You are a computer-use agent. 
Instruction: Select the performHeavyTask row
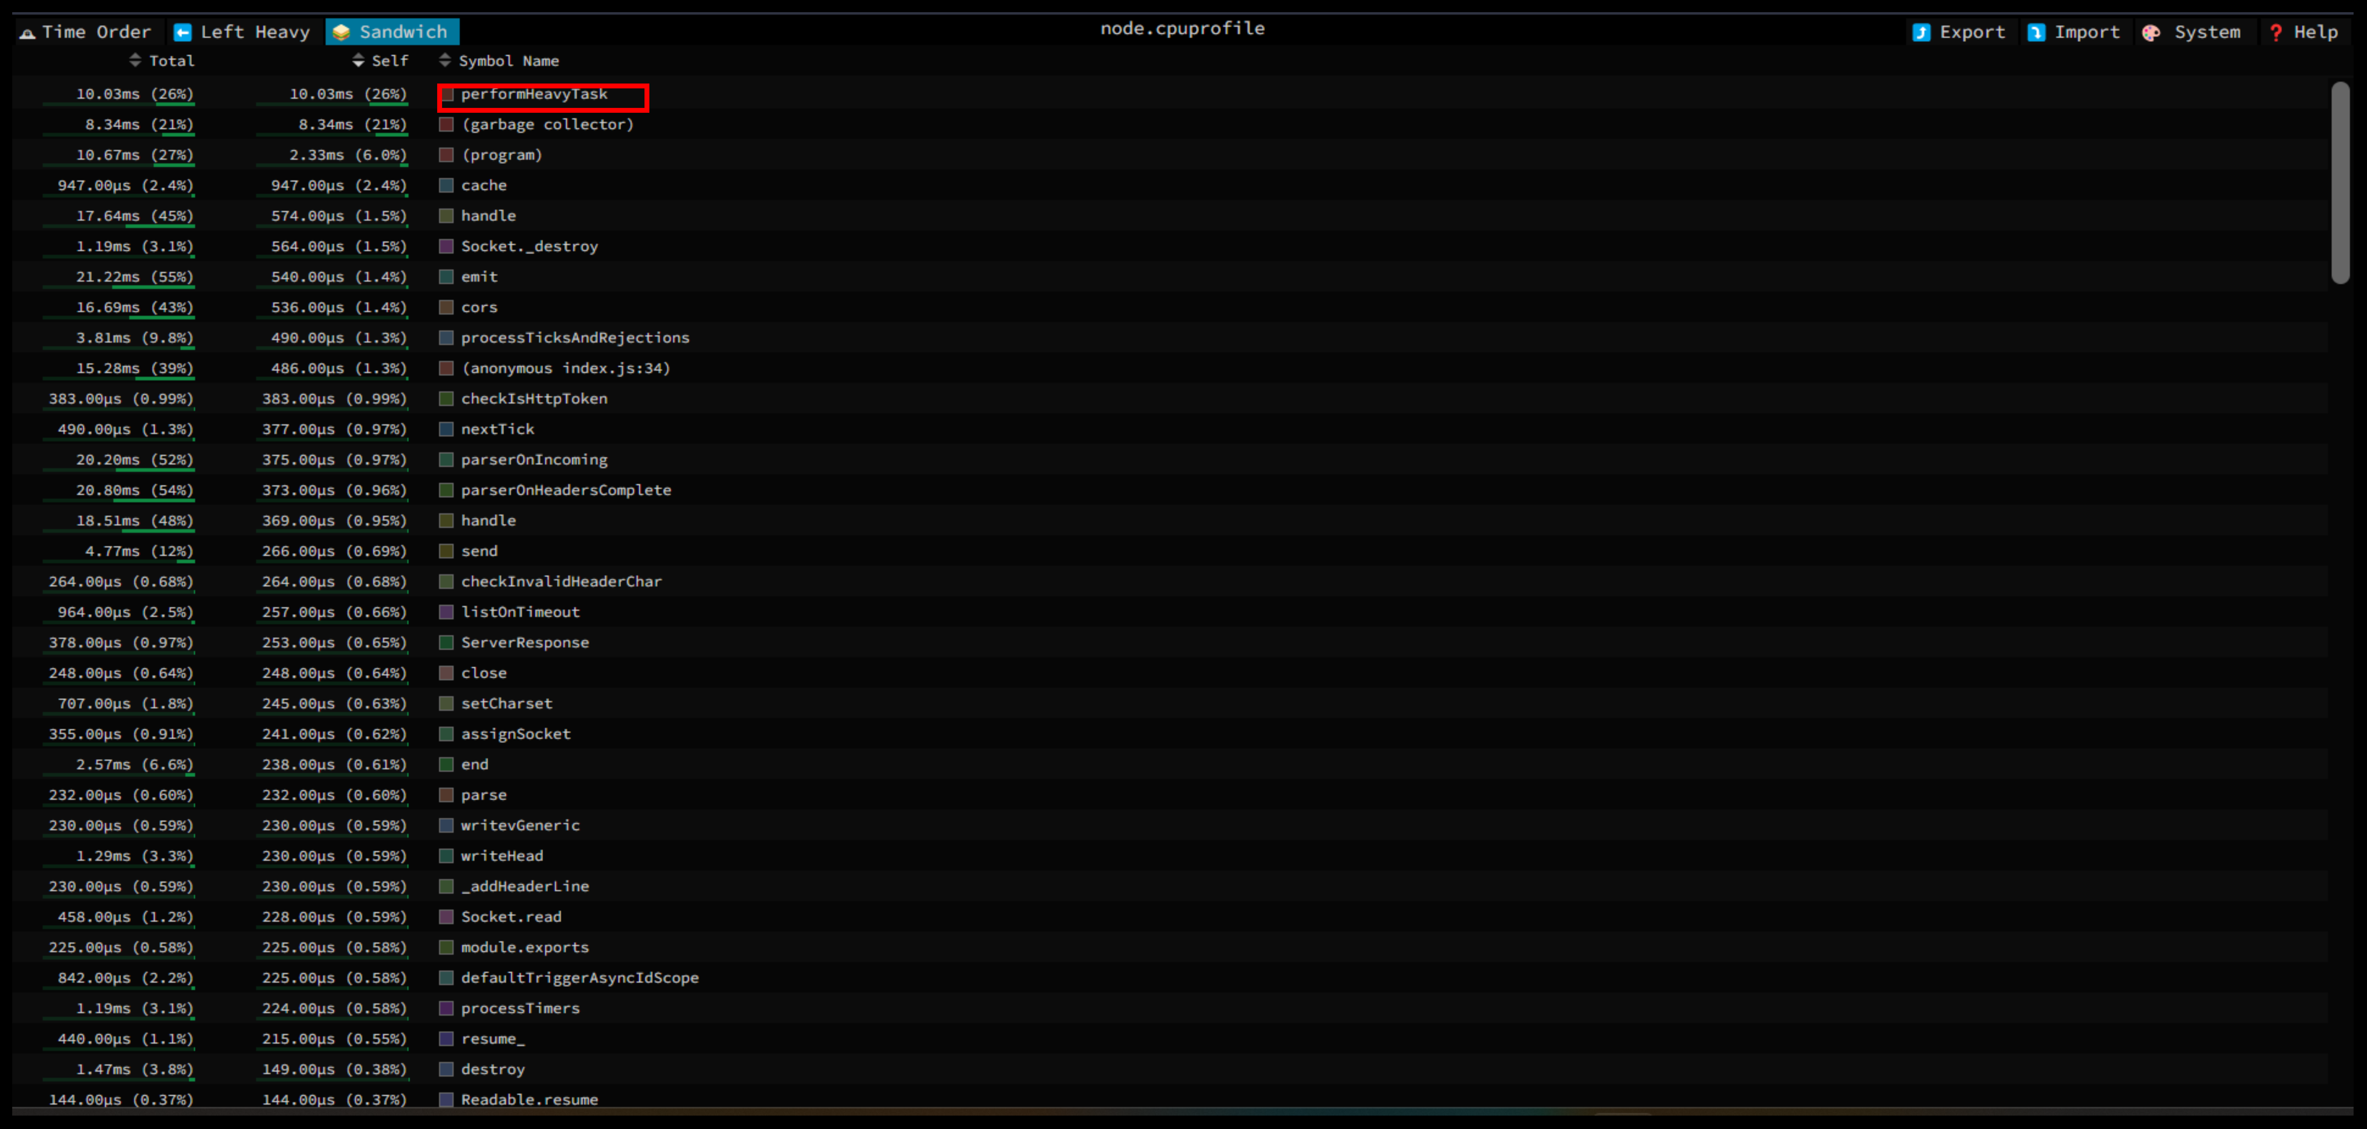[534, 94]
